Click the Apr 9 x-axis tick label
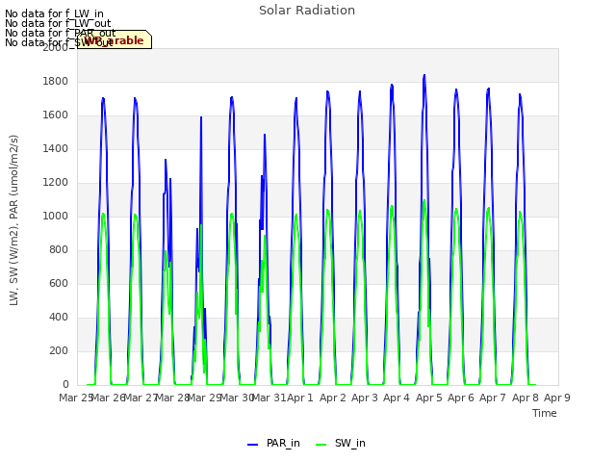The height and width of the screenshot is (462, 616). (x=557, y=398)
